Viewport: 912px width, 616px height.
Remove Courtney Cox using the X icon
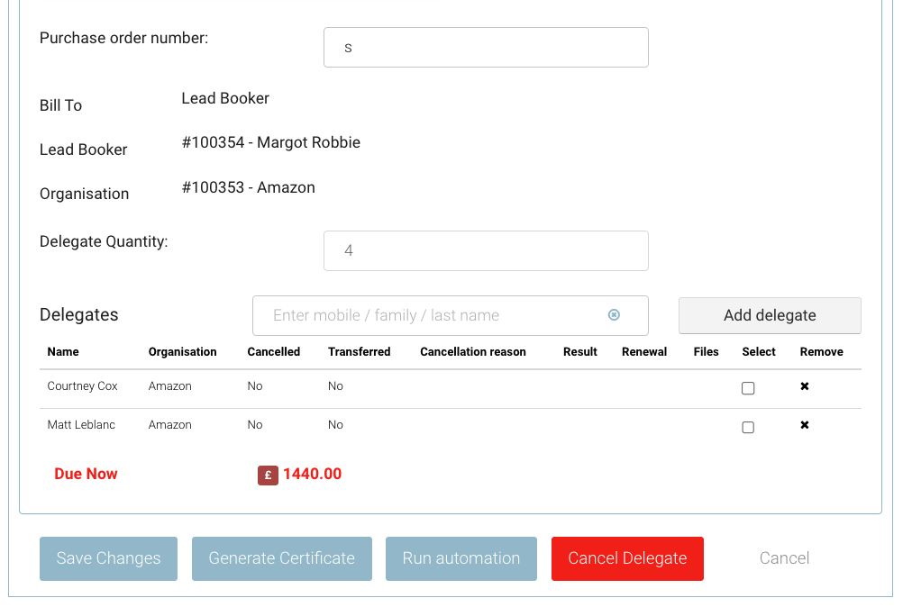[x=805, y=386]
